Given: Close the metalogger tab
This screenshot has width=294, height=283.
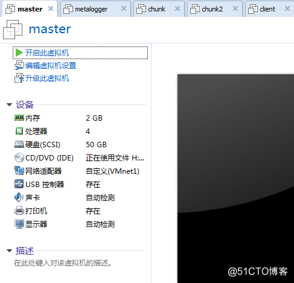Looking at the screenshot, I should coord(124,8).
